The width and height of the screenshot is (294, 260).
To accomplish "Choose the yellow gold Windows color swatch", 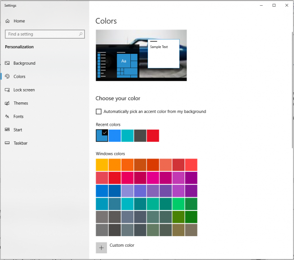I will tap(102, 165).
